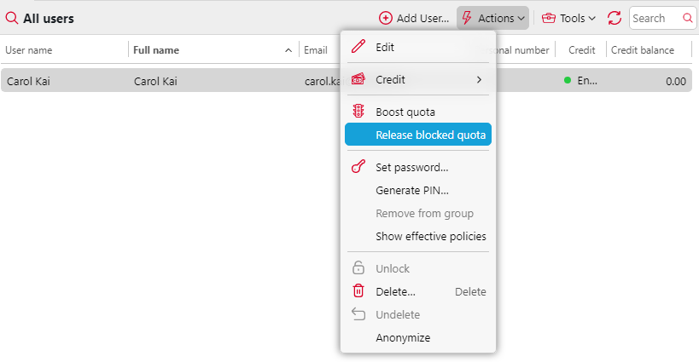The height and width of the screenshot is (362, 699).
Task: Click the Boost quota traffic-light icon
Action: [359, 112]
